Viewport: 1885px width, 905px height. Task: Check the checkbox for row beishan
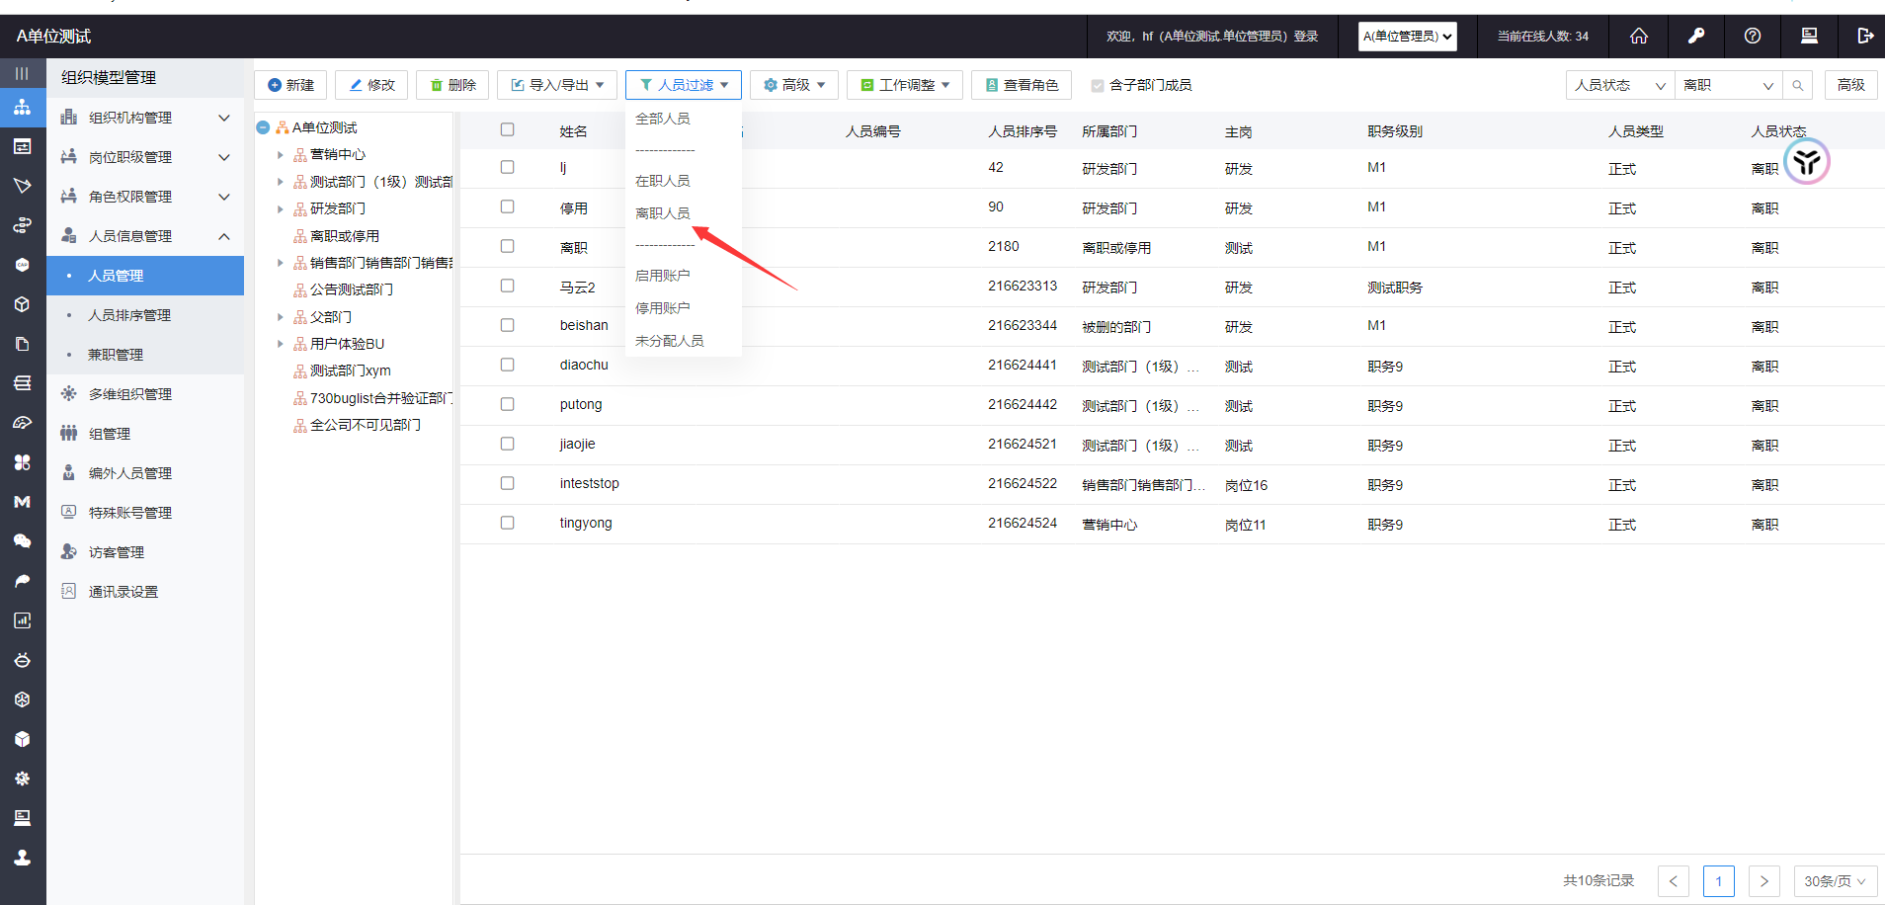pyautogui.click(x=507, y=325)
